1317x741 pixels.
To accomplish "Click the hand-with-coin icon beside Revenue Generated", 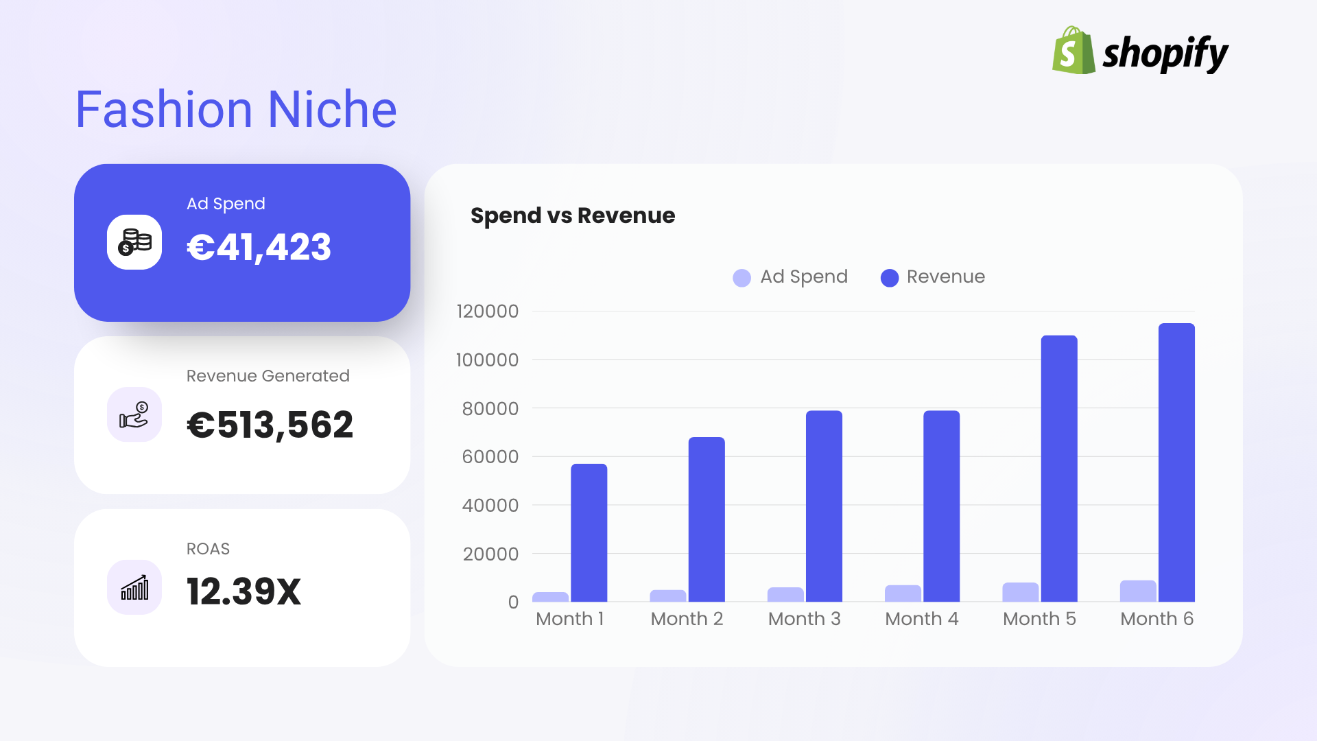I will 134,414.
